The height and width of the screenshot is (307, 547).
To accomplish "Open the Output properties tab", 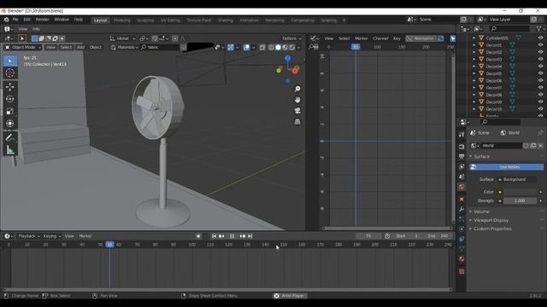I will [462, 157].
